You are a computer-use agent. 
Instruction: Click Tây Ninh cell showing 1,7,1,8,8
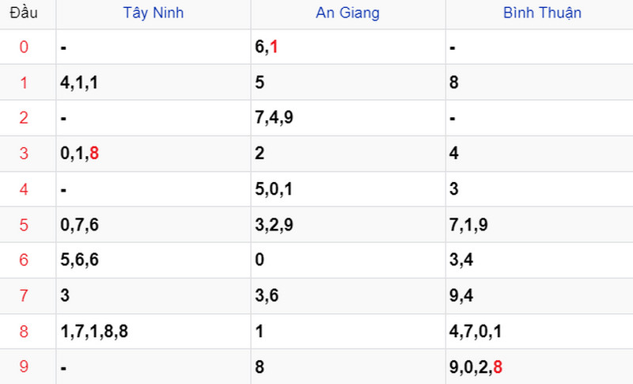(93, 332)
